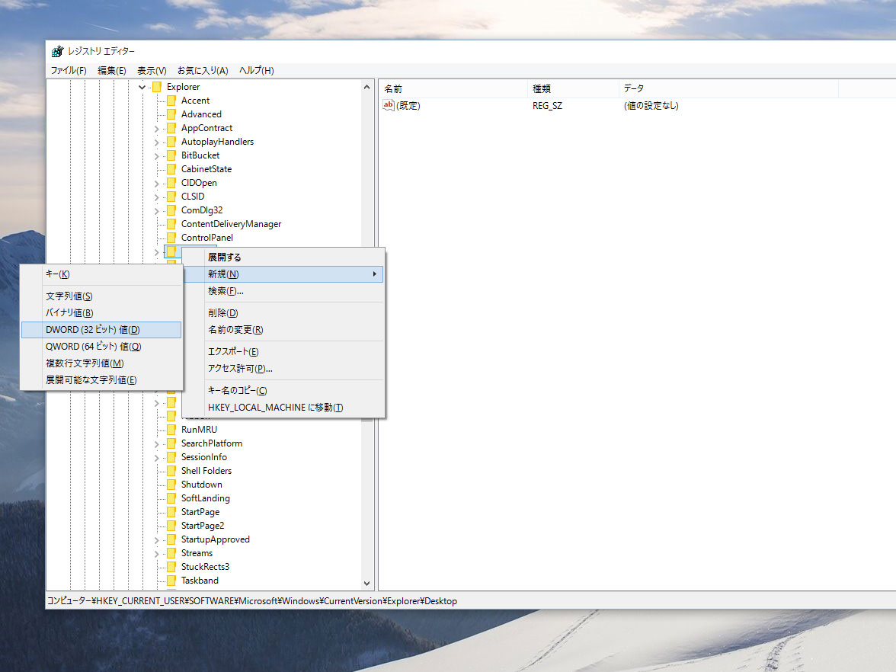Click the (既定) string value icon

click(x=389, y=106)
